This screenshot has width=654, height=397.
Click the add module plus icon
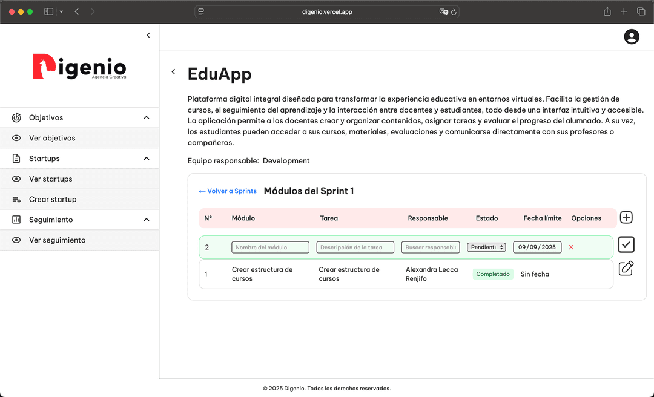coord(626,218)
